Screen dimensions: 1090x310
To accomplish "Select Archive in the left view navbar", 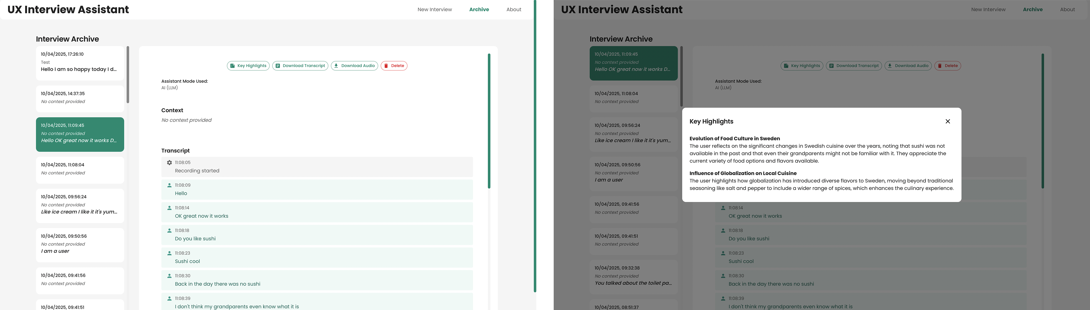I will [x=479, y=9].
